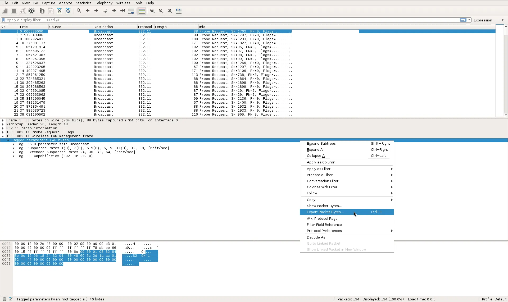Screen dimensions: 508x302
Task: Click the Expression... button
Action: (484, 20)
